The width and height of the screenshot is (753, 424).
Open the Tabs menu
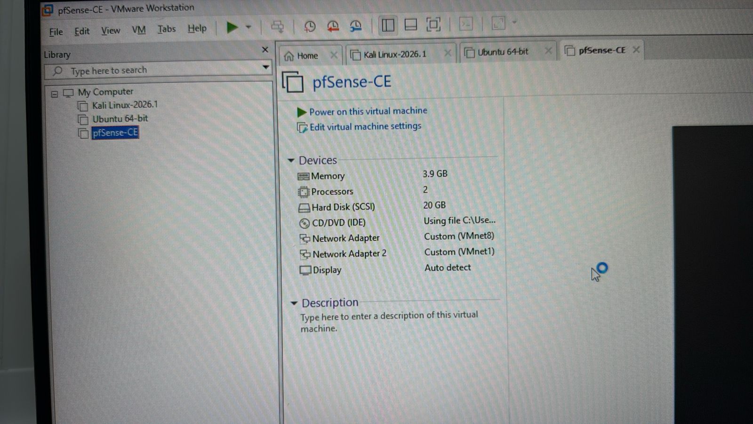167,29
